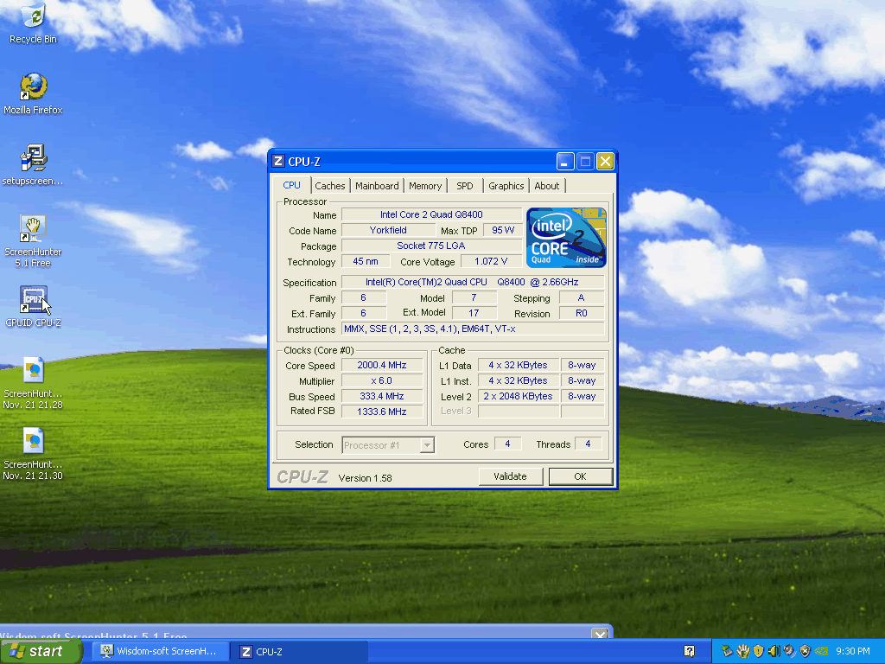Click the Socket 775 LGA package value

click(x=431, y=246)
